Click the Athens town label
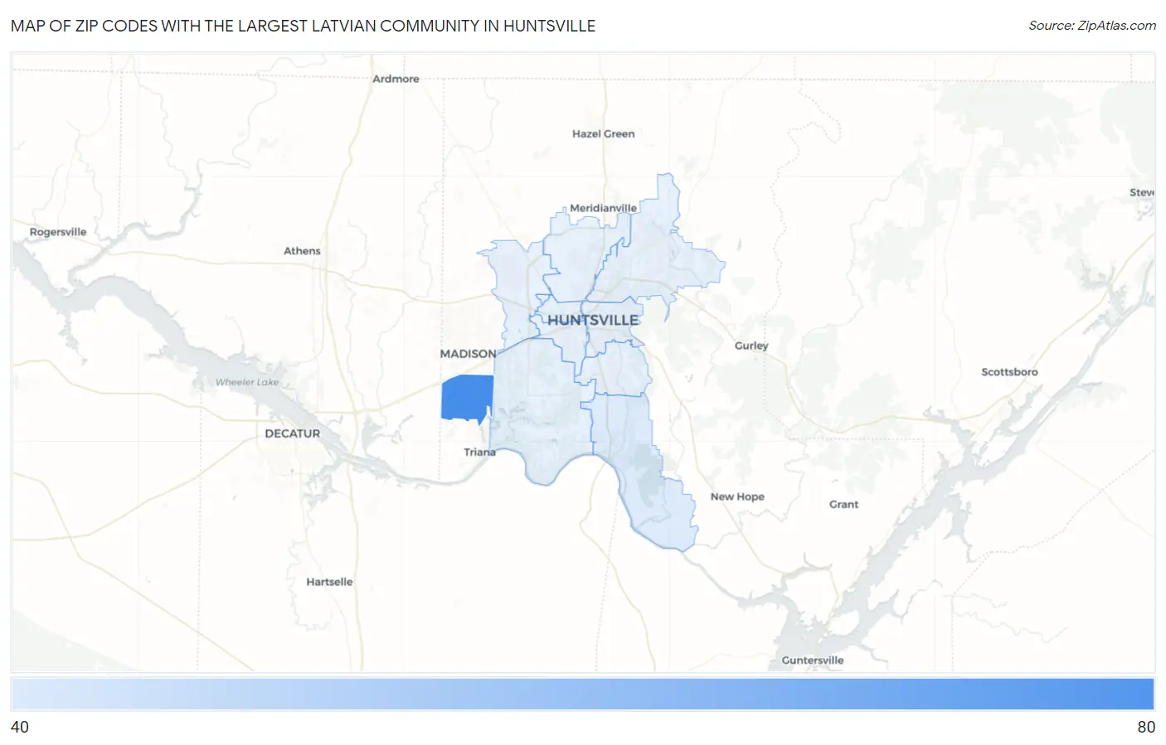The image size is (1166, 745). pos(302,251)
